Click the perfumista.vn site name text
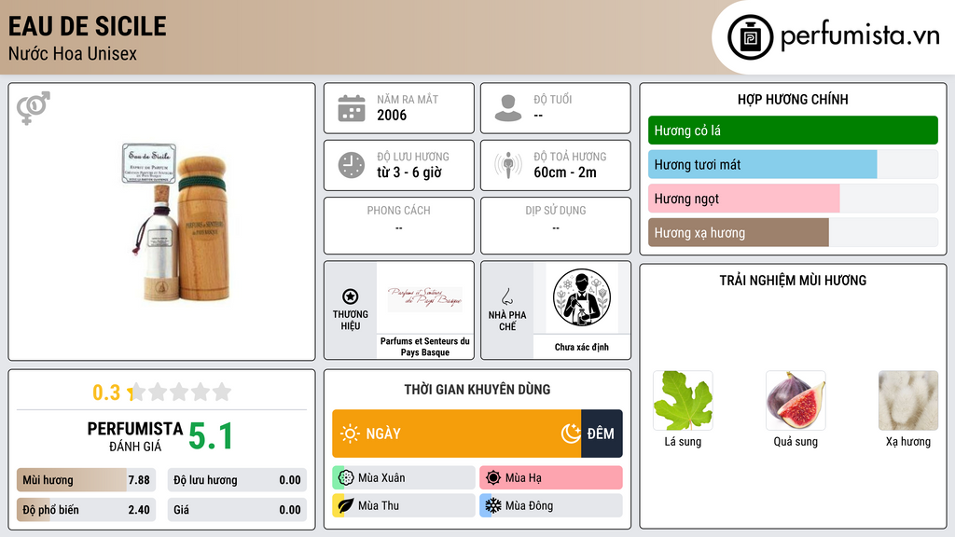This screenshot has width=955, height=537. pos(860,36)
